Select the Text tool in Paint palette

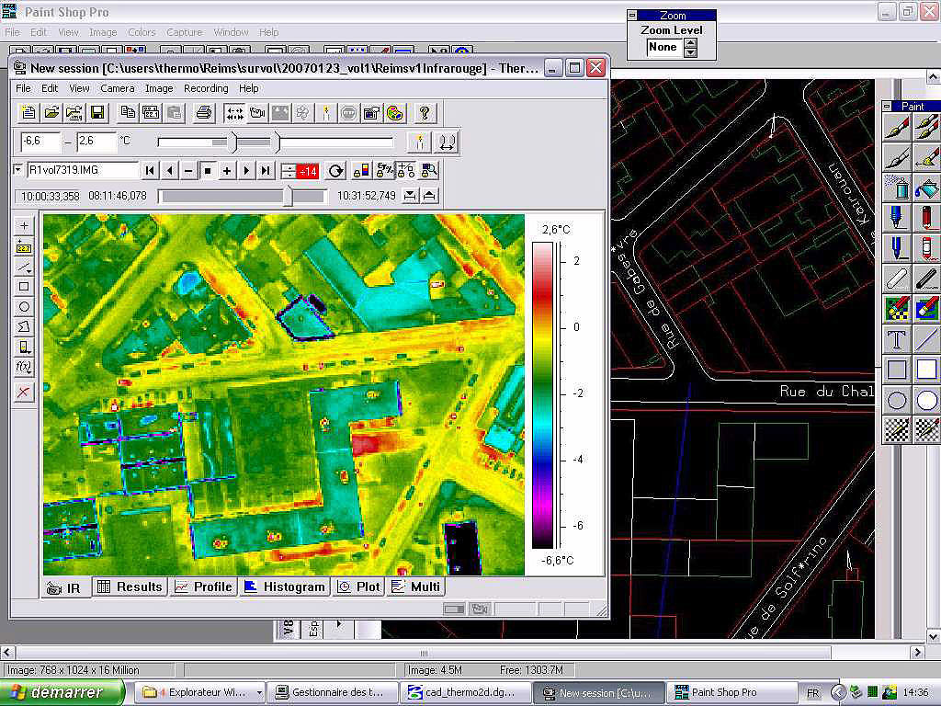coord(897,339)
